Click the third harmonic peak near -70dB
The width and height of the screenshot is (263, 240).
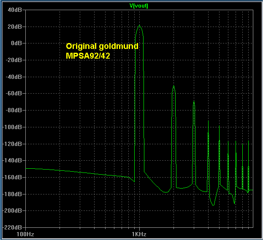click(194, 101)
